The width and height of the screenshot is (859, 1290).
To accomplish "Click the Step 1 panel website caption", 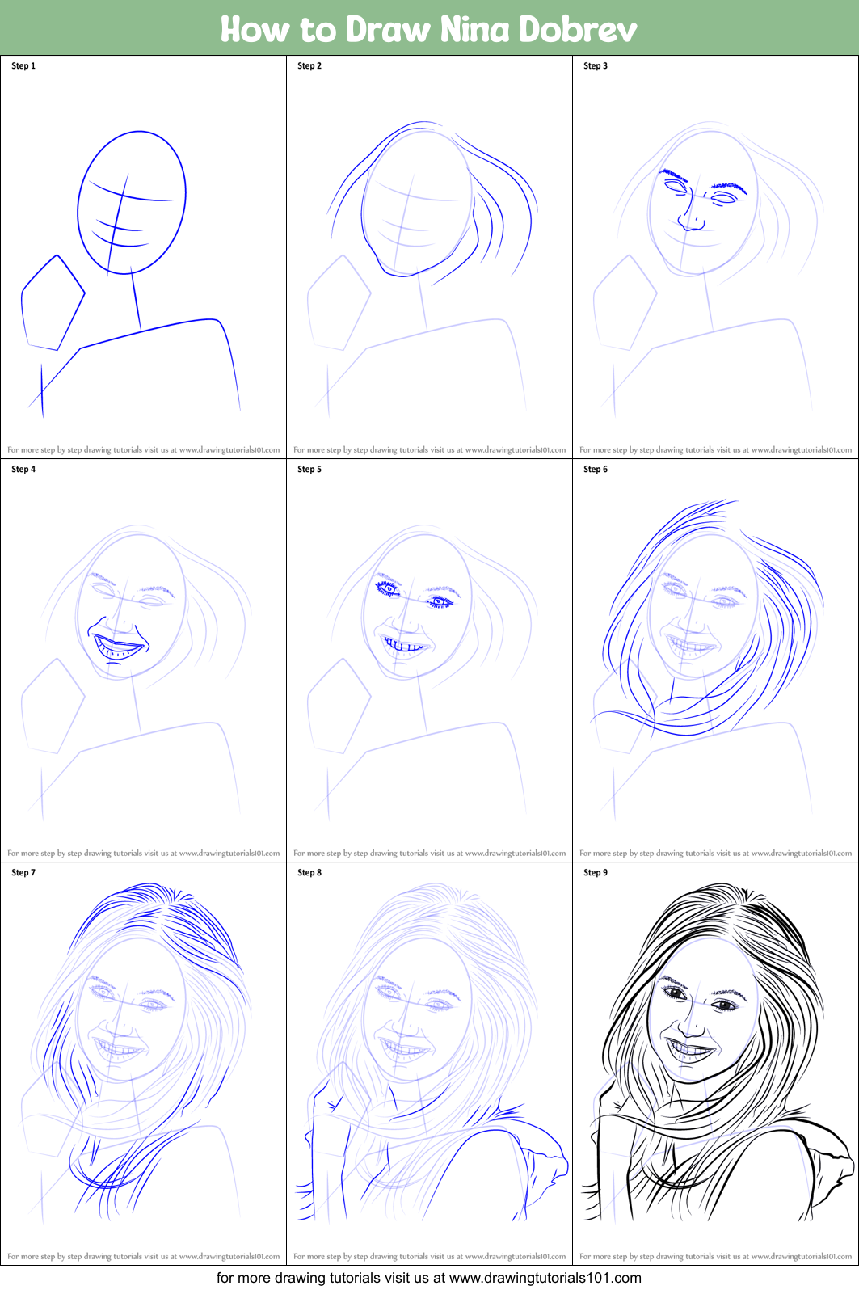I will click(x=144, y=450).
